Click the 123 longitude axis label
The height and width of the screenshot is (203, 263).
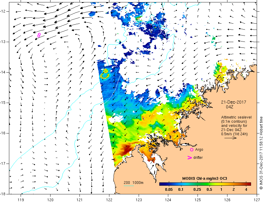pyautogui.click(x=139, y=200)
